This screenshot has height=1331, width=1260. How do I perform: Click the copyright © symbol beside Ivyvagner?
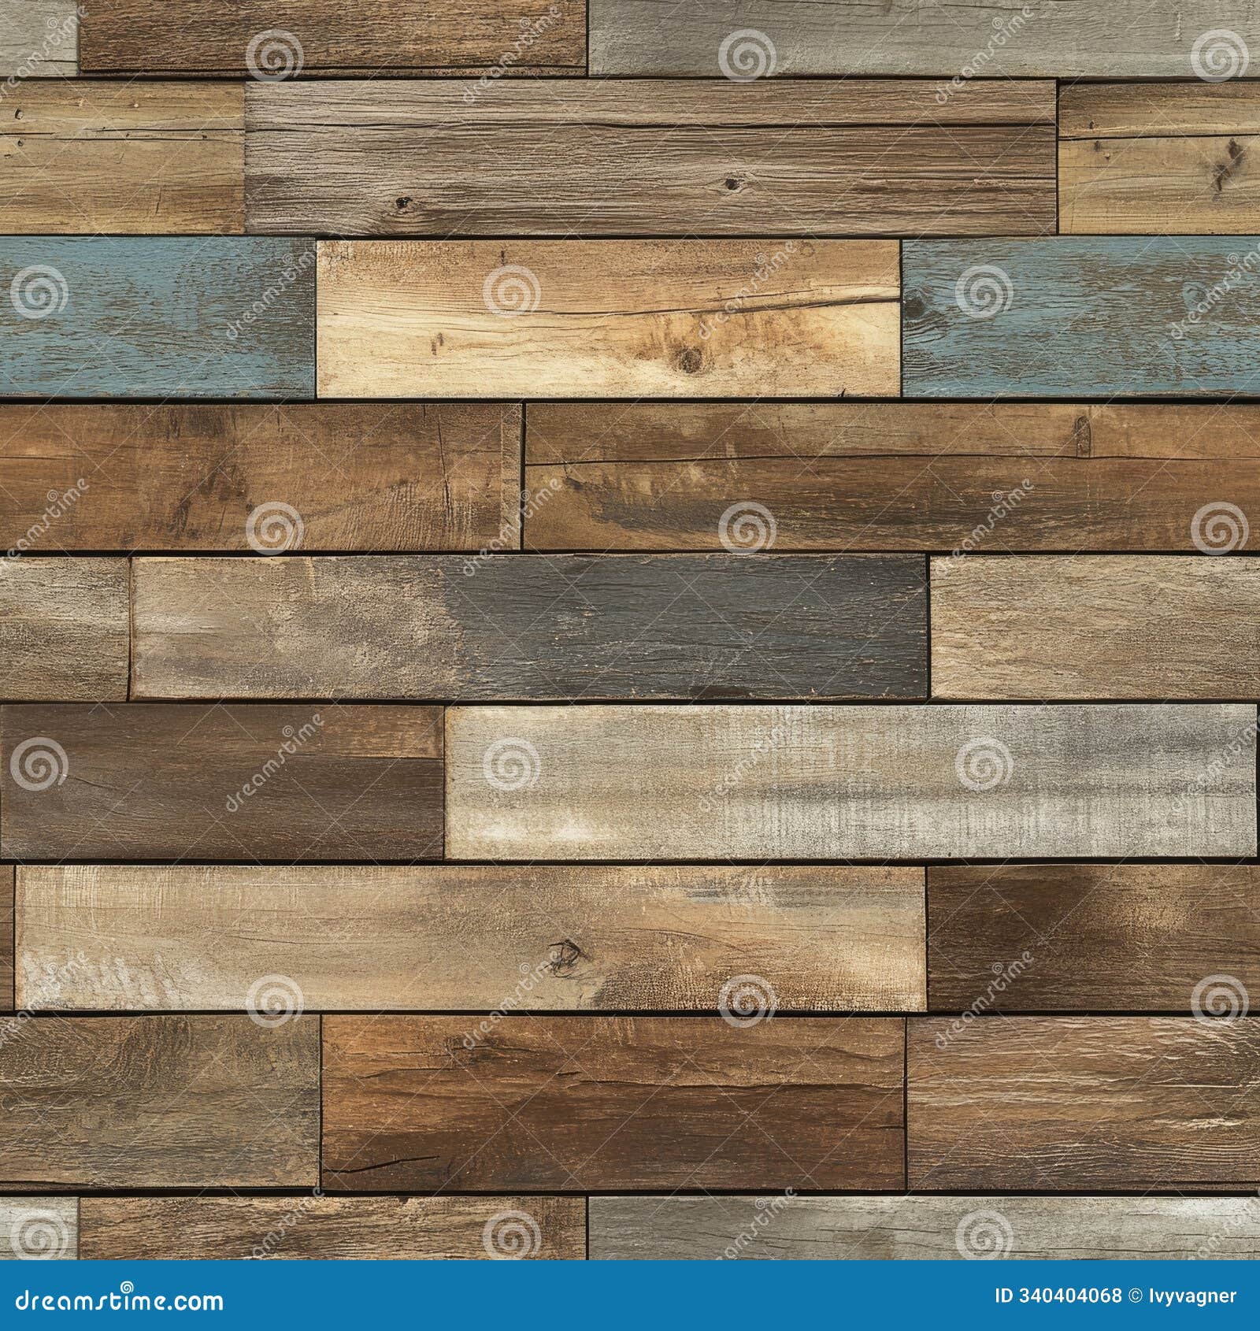tap(1134, 1296)
